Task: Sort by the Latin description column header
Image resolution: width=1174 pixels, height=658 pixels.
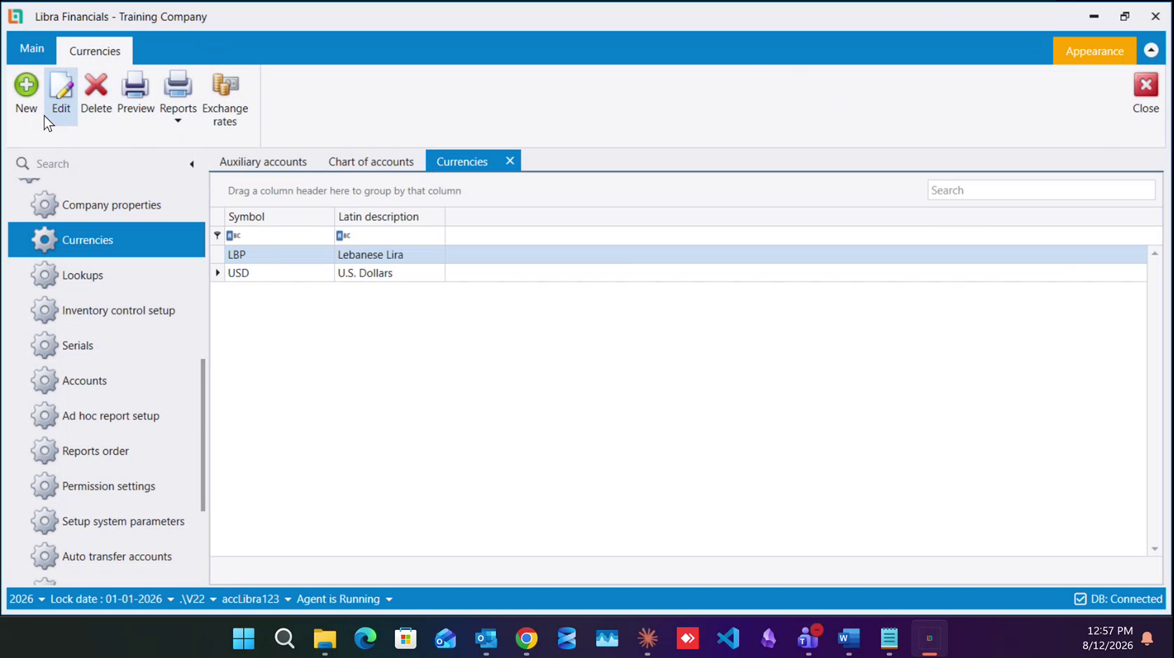Action: [389, 217]
